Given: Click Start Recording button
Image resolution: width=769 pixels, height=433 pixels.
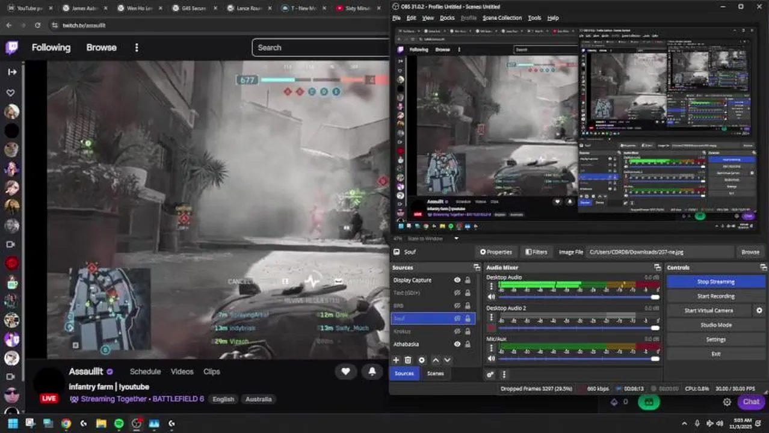Looking at the screenshot, I should (715, 296).
